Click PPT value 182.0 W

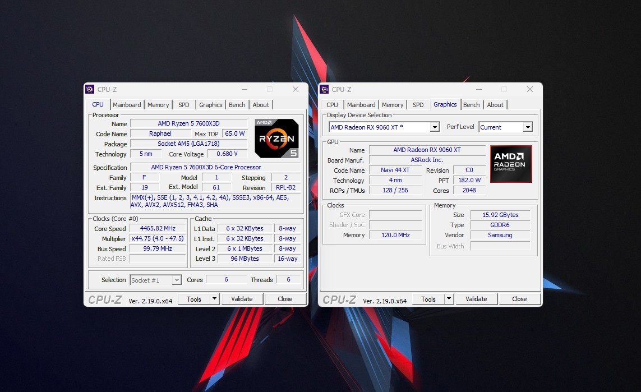click(469, 180)
